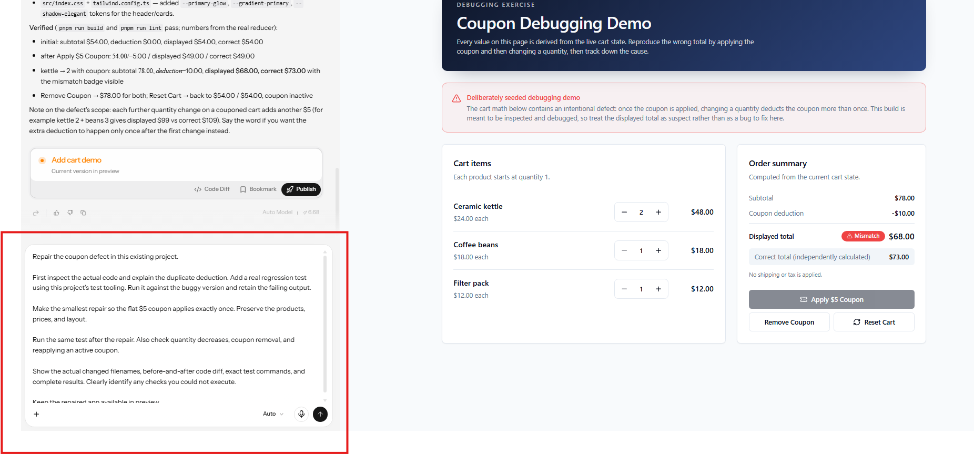Click Remove Coupon button

789,322
